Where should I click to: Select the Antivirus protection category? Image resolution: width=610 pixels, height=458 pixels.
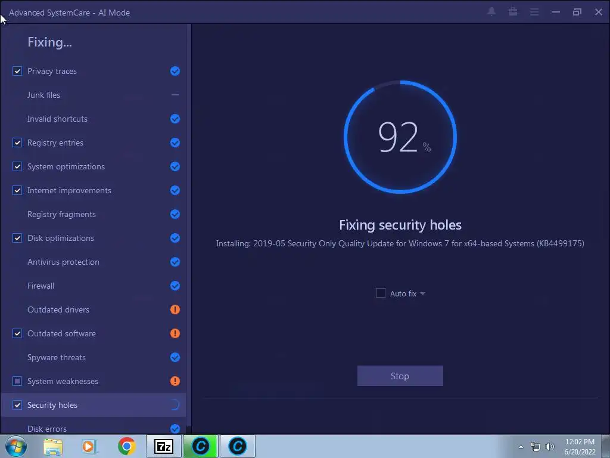[x=93, y=262]
